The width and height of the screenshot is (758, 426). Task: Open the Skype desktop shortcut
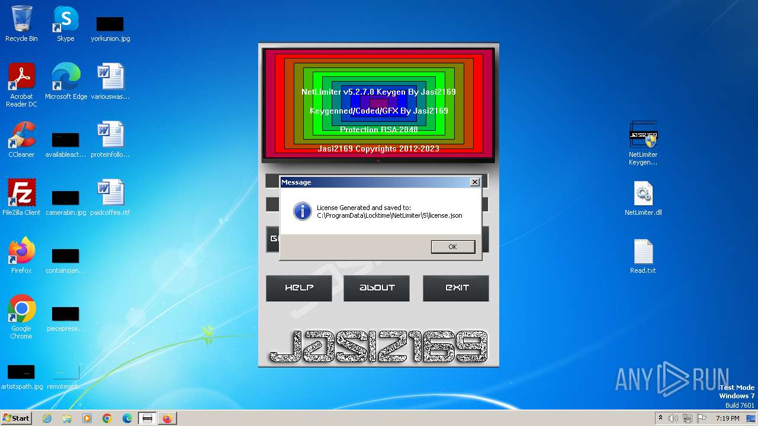[x=65, y=24]
